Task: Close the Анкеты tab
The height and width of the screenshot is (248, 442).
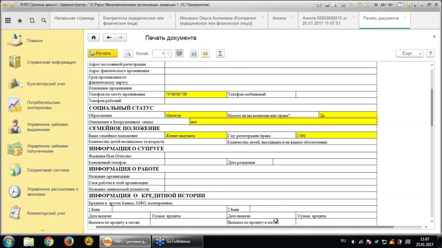Action: coord(293,17)
